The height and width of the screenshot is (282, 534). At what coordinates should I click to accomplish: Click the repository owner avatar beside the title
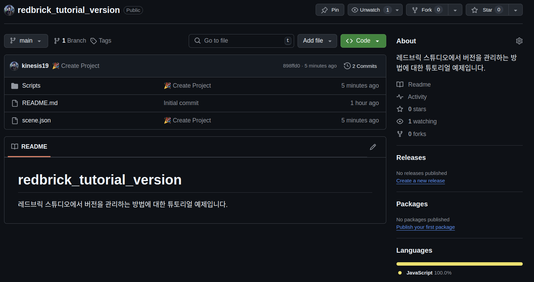tap(9, 10)
